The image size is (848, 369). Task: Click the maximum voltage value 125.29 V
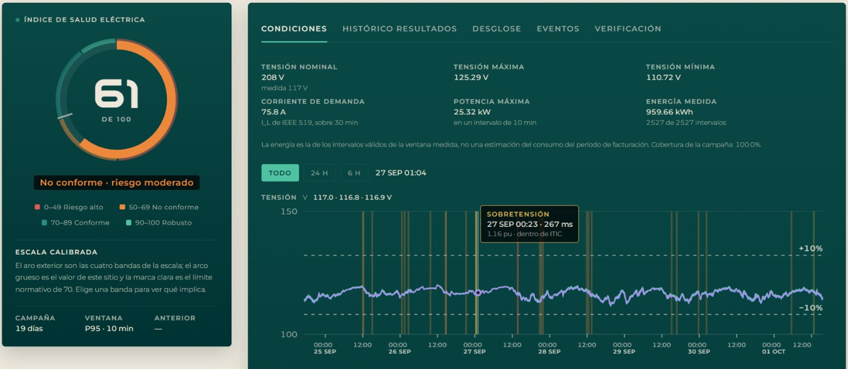click(x=471, y=77)
